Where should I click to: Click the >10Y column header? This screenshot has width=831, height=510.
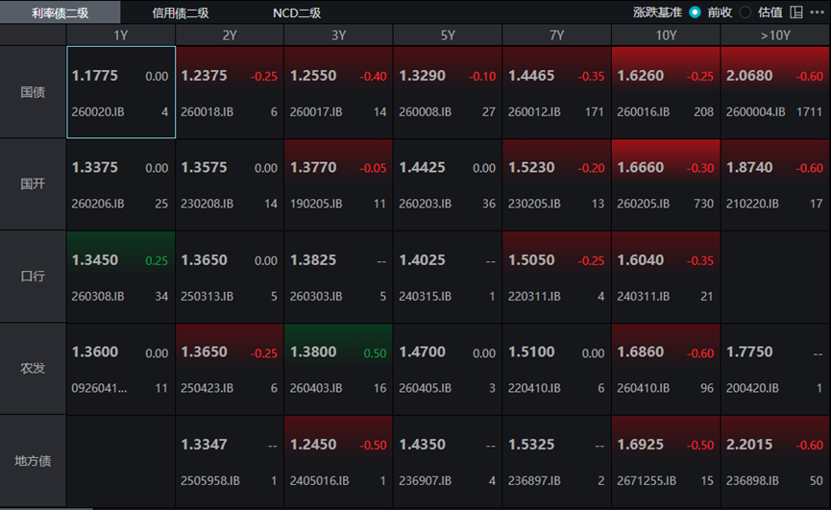point(775,35)
